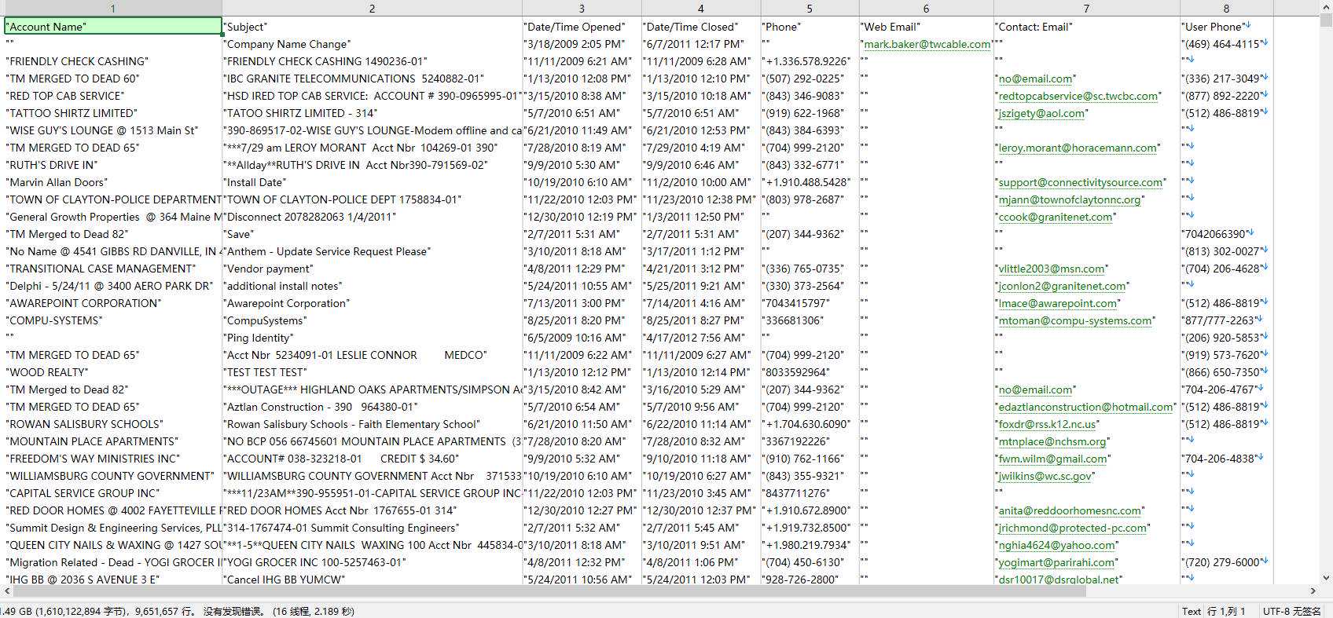Click the "CAPITAL SERVICE GROUP INC" cell
The image size is (1333, 618).
(112, 493)
